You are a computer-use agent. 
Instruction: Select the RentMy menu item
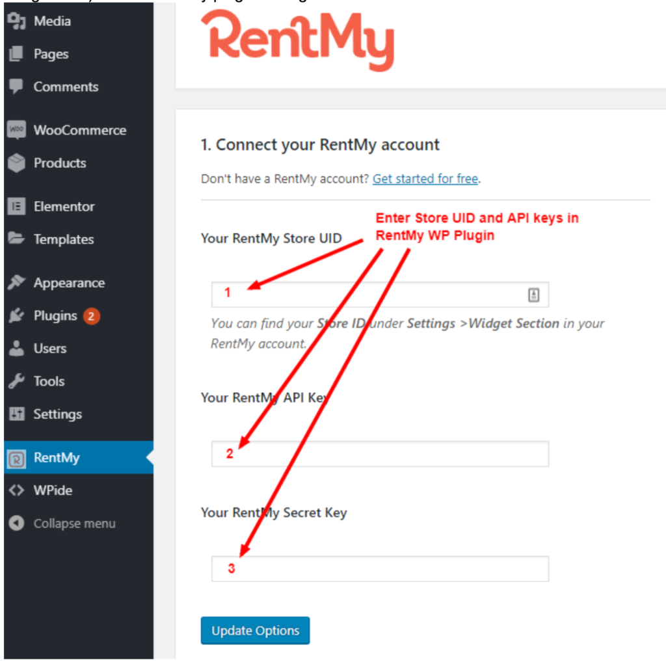(79, 458)
